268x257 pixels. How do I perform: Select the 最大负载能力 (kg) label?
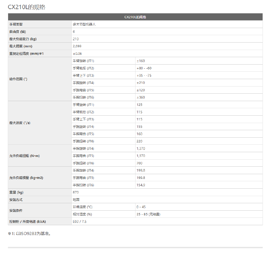pos(23,39)
